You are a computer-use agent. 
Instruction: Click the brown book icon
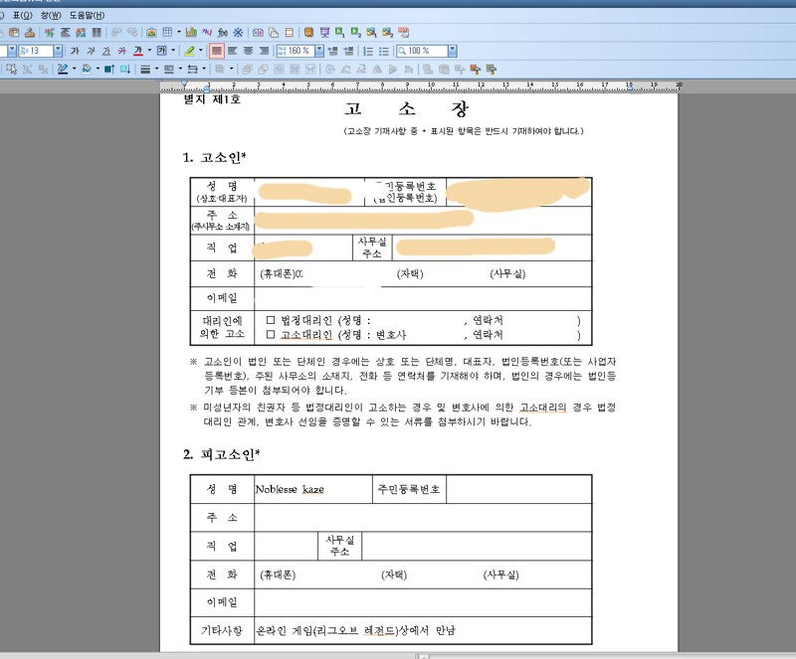click(x=308, y=33)
